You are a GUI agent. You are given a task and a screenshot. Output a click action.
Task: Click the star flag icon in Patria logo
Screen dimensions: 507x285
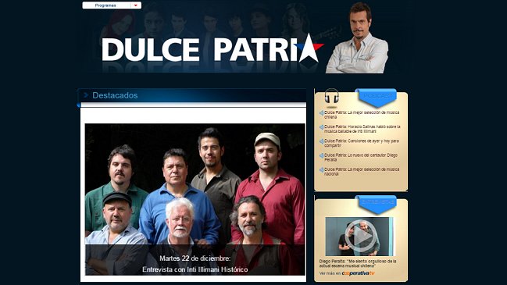310,48
